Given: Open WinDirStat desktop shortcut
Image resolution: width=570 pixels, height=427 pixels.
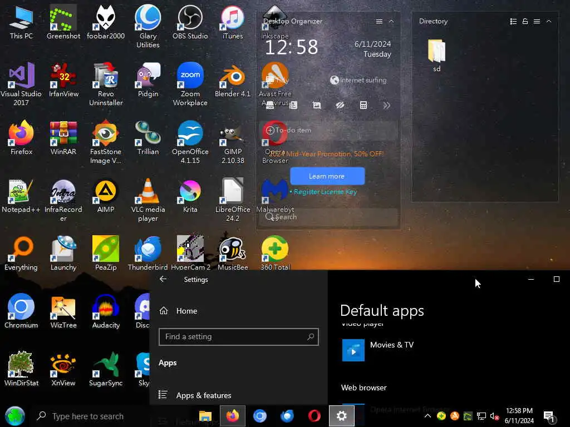Looking at the screenshot, I should pos(21,369).
